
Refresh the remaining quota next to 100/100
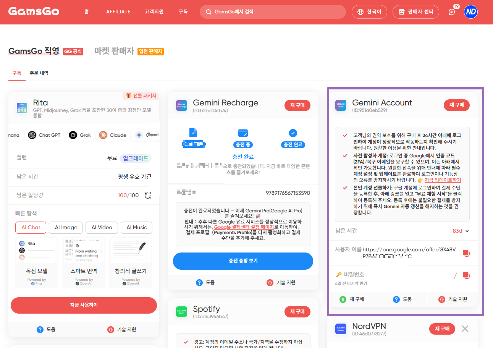[148, 195]
